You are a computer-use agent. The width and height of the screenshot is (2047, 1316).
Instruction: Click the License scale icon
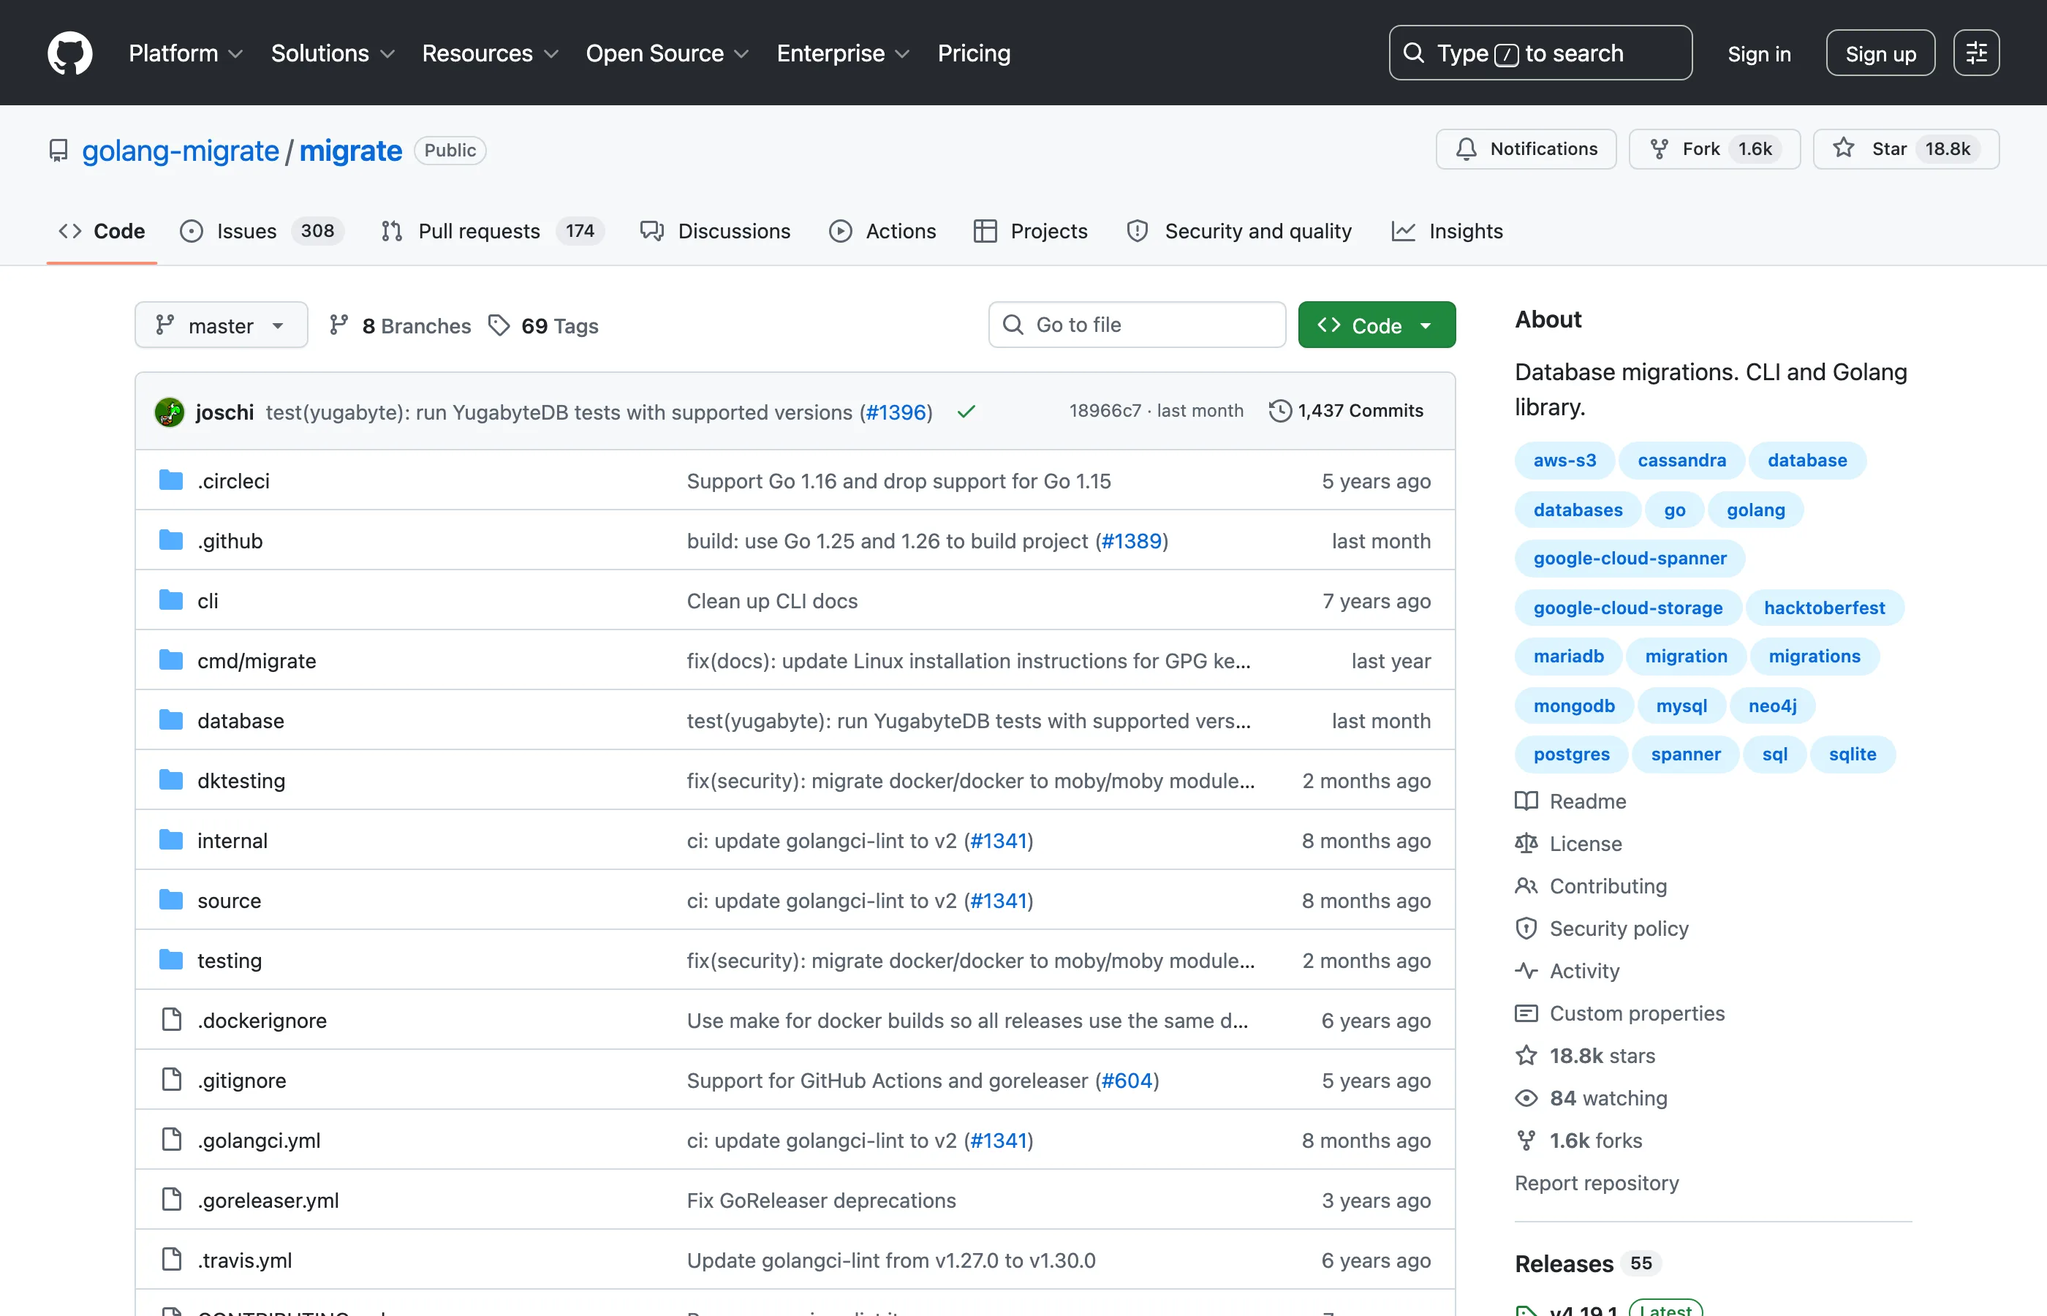tap(1526, 844)
